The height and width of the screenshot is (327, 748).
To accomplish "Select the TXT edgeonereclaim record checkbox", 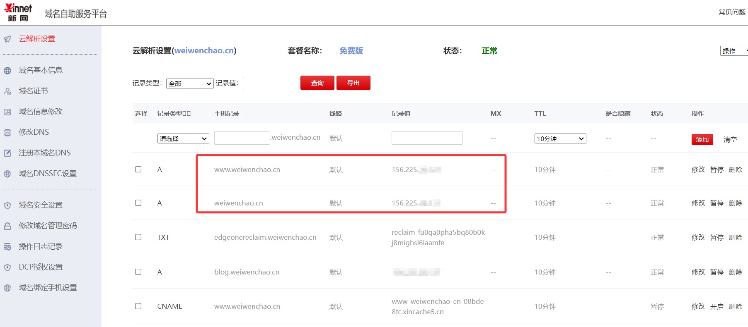I will 138,237.
